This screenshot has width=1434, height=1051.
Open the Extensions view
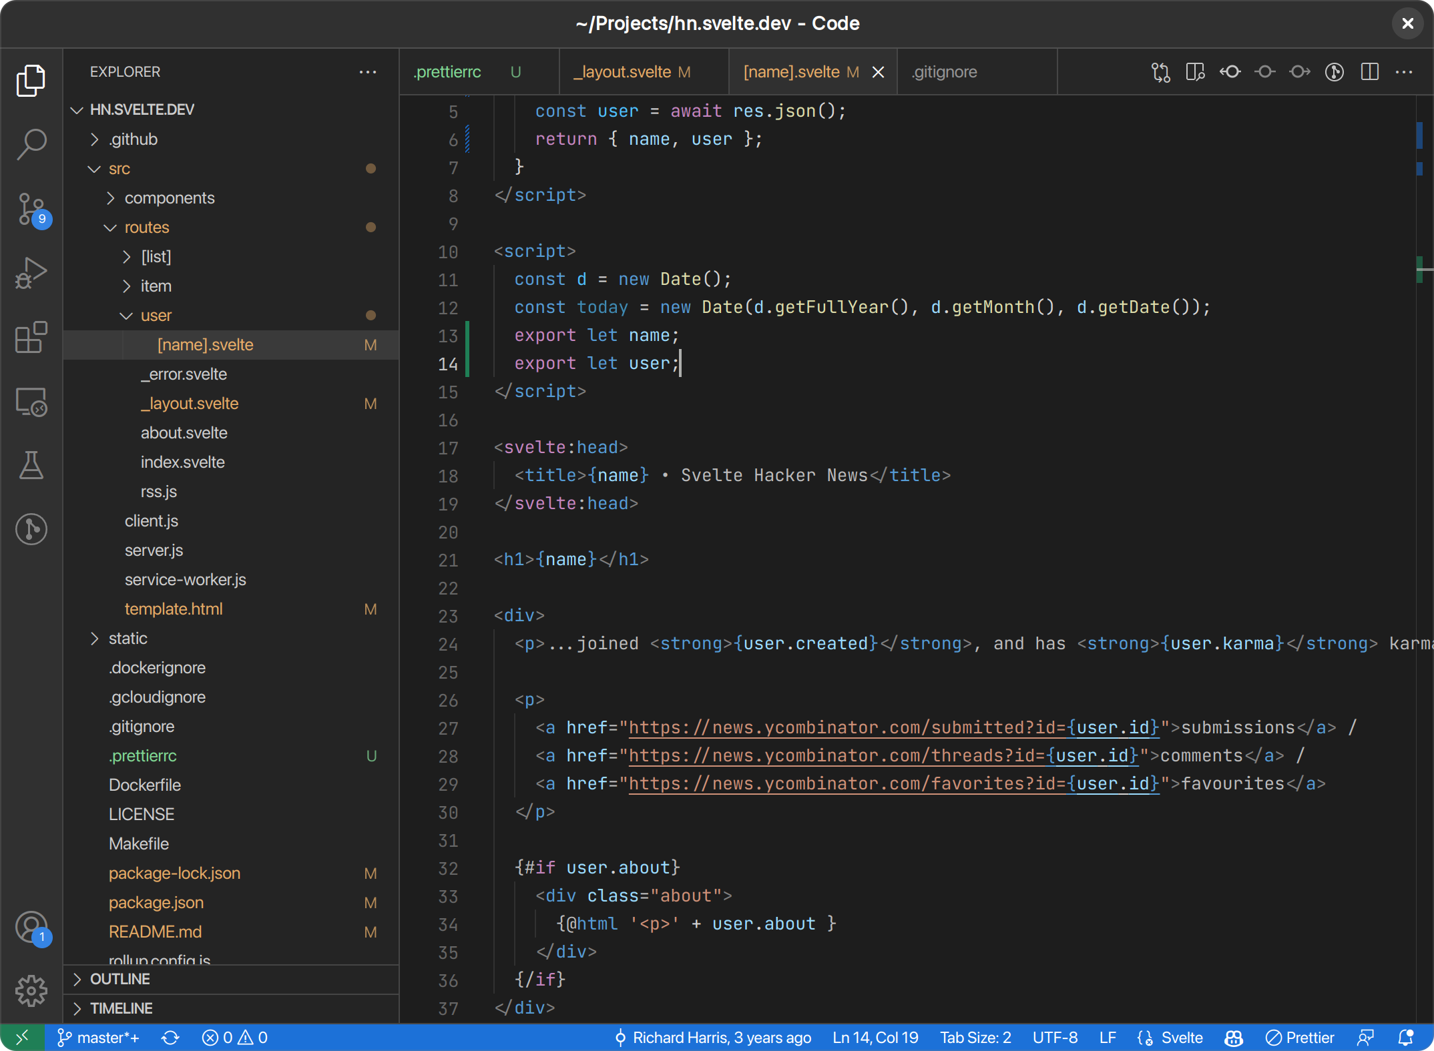31,337
